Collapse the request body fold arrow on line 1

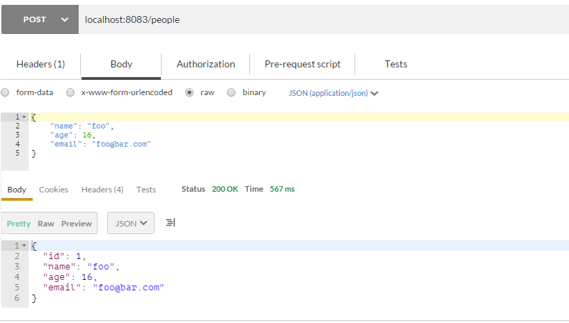24,117
